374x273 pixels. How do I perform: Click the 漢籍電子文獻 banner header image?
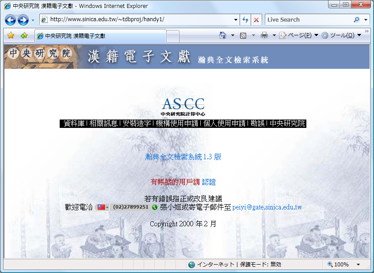(187, 57)
